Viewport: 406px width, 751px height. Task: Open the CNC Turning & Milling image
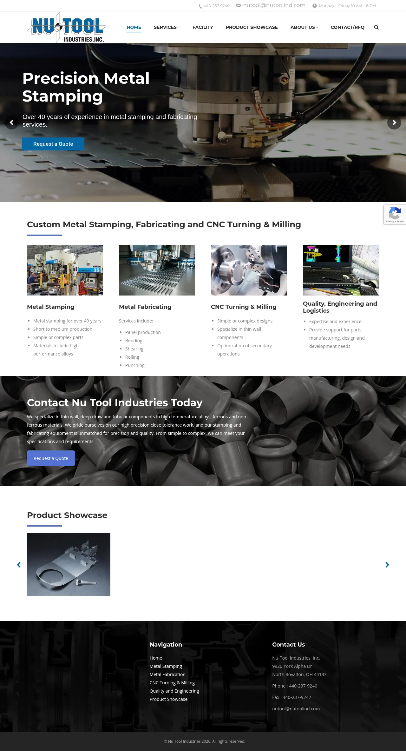point(249,270)
